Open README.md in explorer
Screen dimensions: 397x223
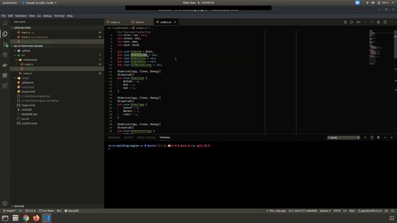pos(29,114)
